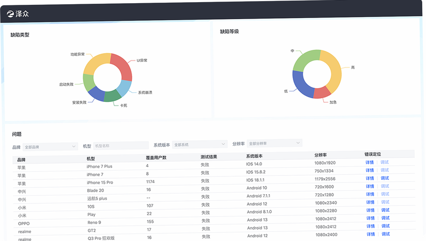The width and height of the screenshot is (426, 241).
Task: Click blue 安装失败 donut segment
Action: coord(96,93)
